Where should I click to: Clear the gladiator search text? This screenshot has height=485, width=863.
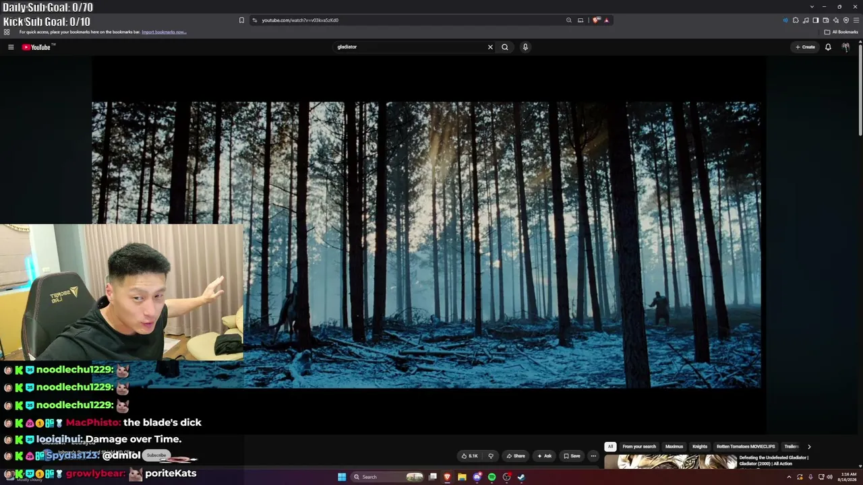click(490, 47)
